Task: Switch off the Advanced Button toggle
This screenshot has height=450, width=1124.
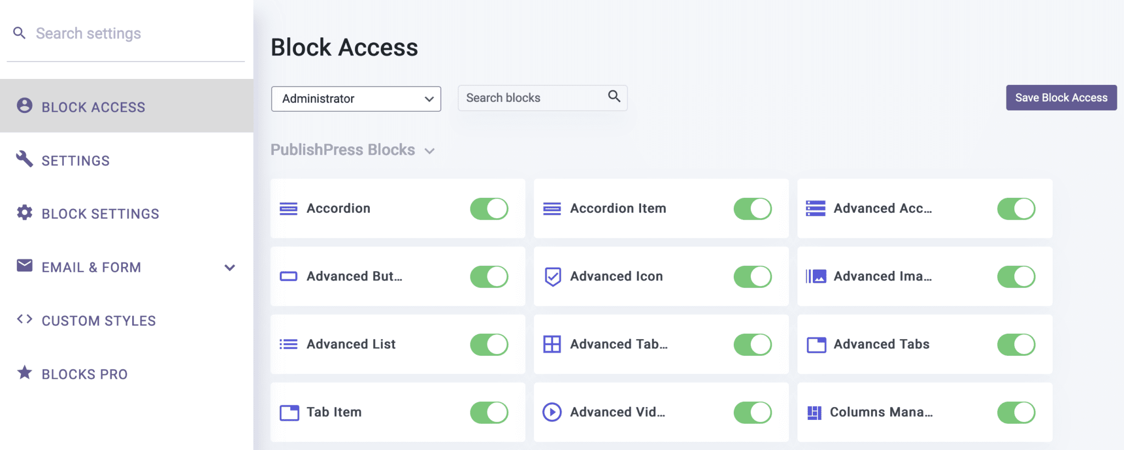Action: 489,277
